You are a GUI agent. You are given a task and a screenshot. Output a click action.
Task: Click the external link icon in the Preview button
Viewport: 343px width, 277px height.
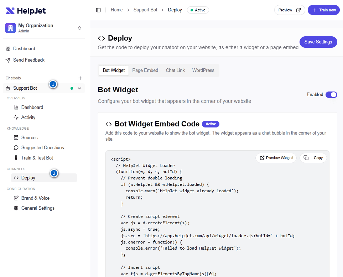coord(298,10)
